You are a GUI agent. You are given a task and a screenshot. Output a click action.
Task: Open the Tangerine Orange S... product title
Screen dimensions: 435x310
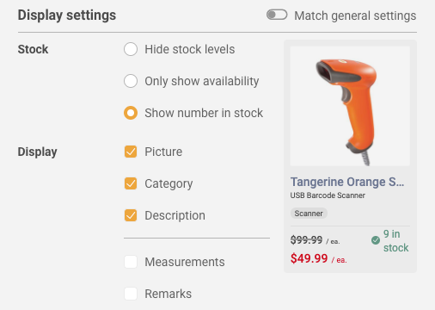(x=347, y=182)
